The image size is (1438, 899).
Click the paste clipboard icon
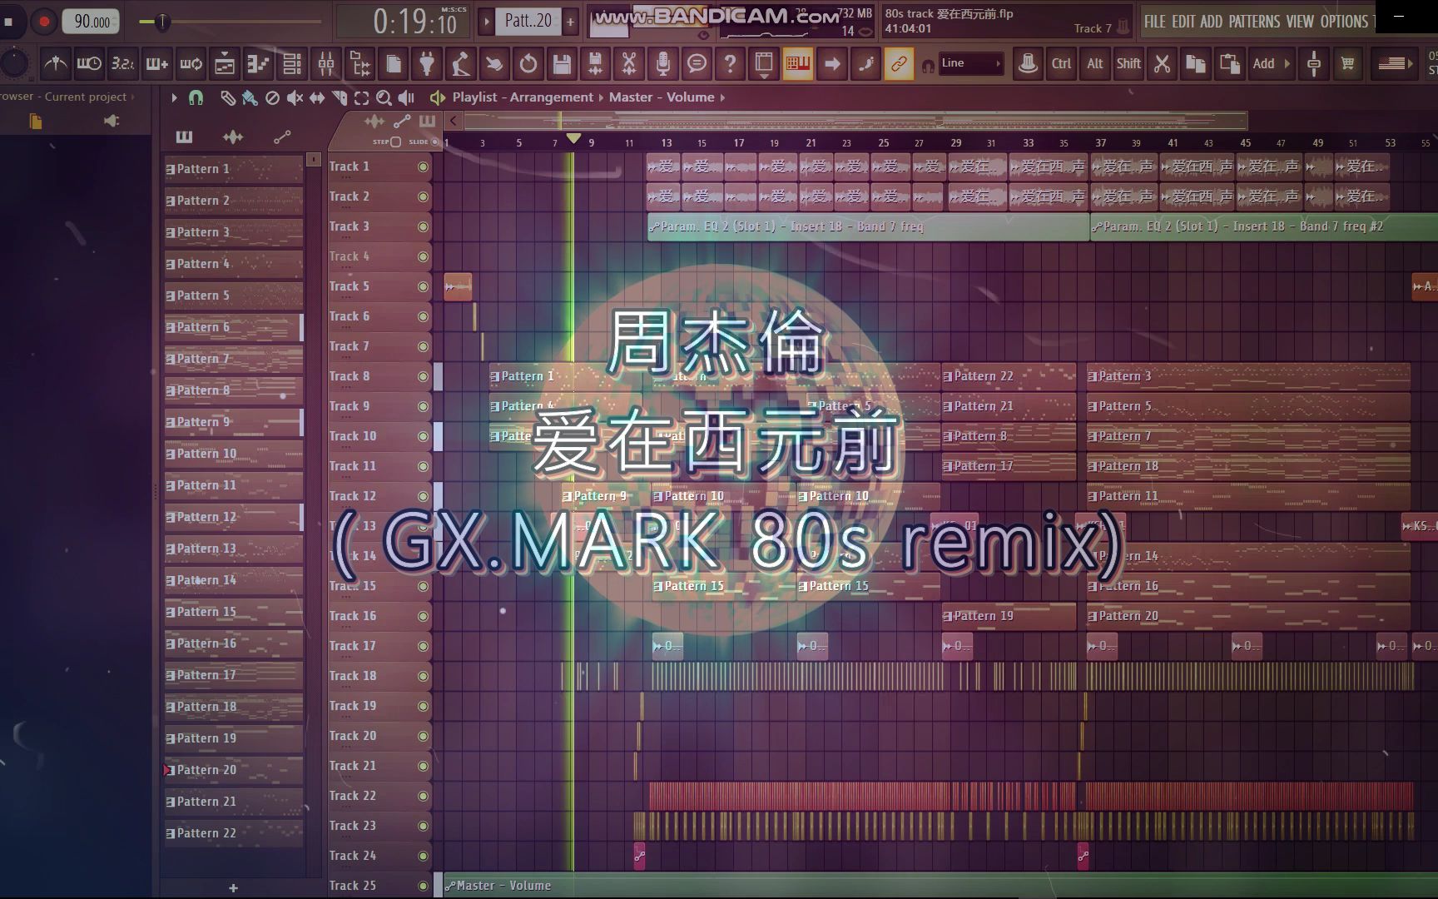pyautogui.click(x=1230, y=63)
